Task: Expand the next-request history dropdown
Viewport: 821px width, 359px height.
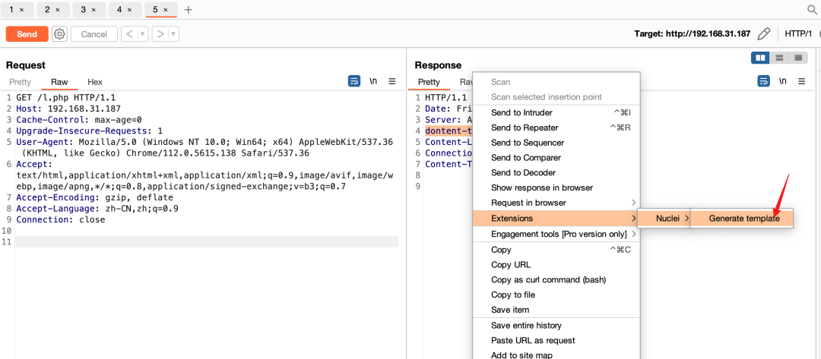Action: coord(174,34)
